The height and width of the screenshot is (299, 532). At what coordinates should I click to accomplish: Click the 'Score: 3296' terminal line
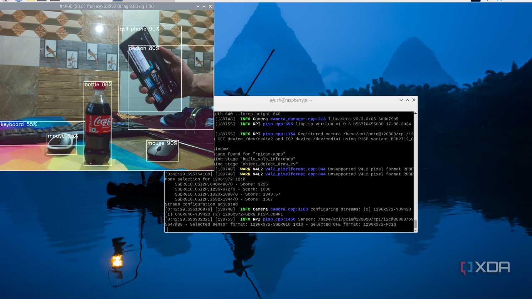coord(221,184)
